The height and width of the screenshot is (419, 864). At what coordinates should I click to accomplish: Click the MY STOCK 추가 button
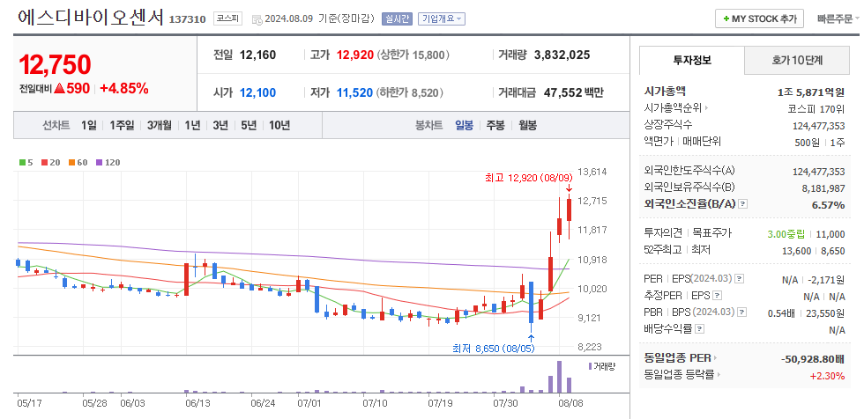pos(759,18)
